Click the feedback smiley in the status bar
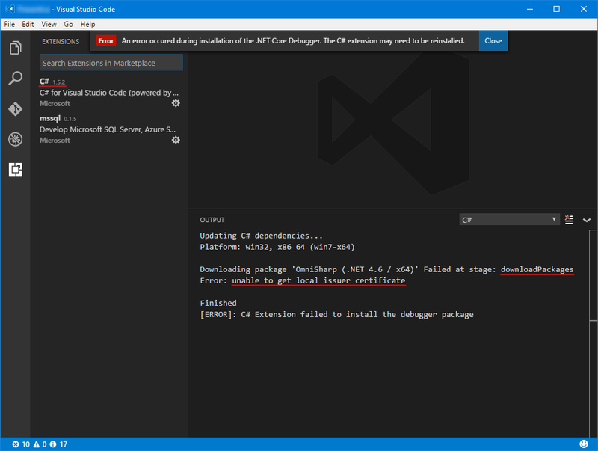 click(585, 444)
